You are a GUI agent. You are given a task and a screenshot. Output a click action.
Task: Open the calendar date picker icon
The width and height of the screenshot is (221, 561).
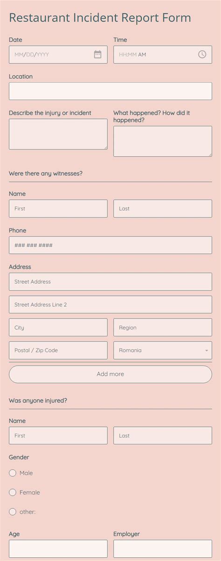(x=97, y=55)
